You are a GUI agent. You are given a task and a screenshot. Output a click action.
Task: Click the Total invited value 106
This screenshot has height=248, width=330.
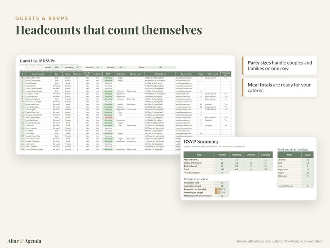pos(222,169)
